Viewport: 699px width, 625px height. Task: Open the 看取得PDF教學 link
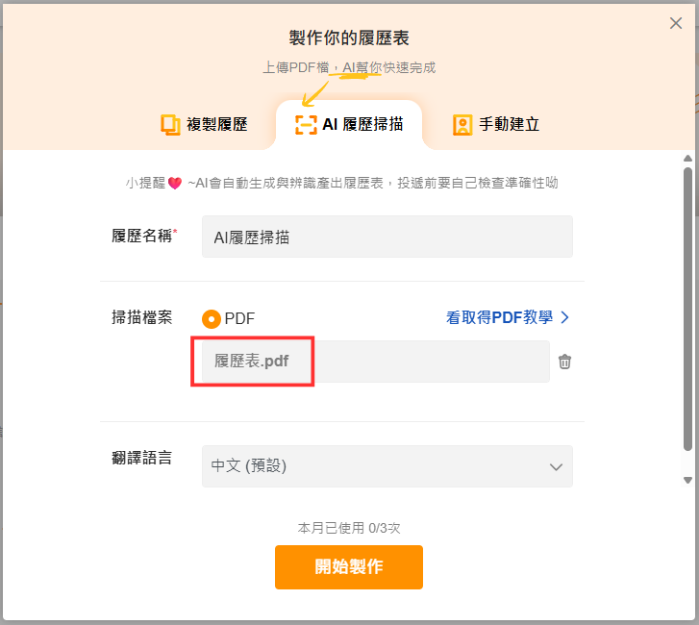click(x=499, y=317)
